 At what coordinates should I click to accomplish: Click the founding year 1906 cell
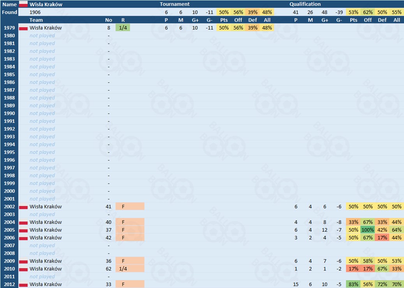(x=35, y=12)
